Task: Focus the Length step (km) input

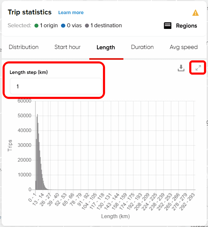Action: coord(56,86)
